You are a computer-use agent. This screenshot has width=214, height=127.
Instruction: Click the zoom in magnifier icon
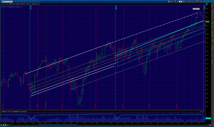(4, 125)
